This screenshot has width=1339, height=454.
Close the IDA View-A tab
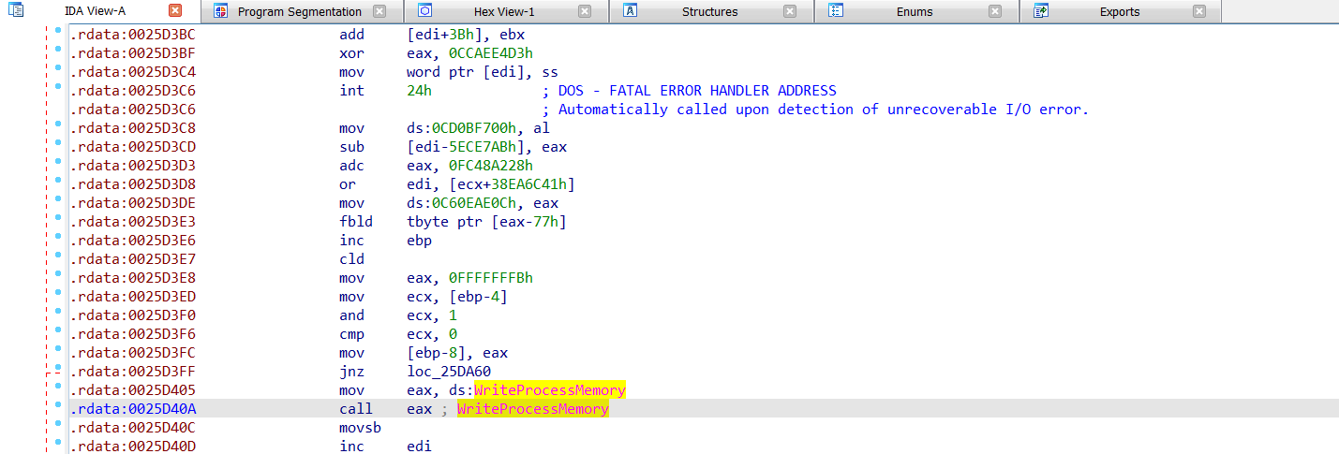pyautogui.click(x=175, y=11)
